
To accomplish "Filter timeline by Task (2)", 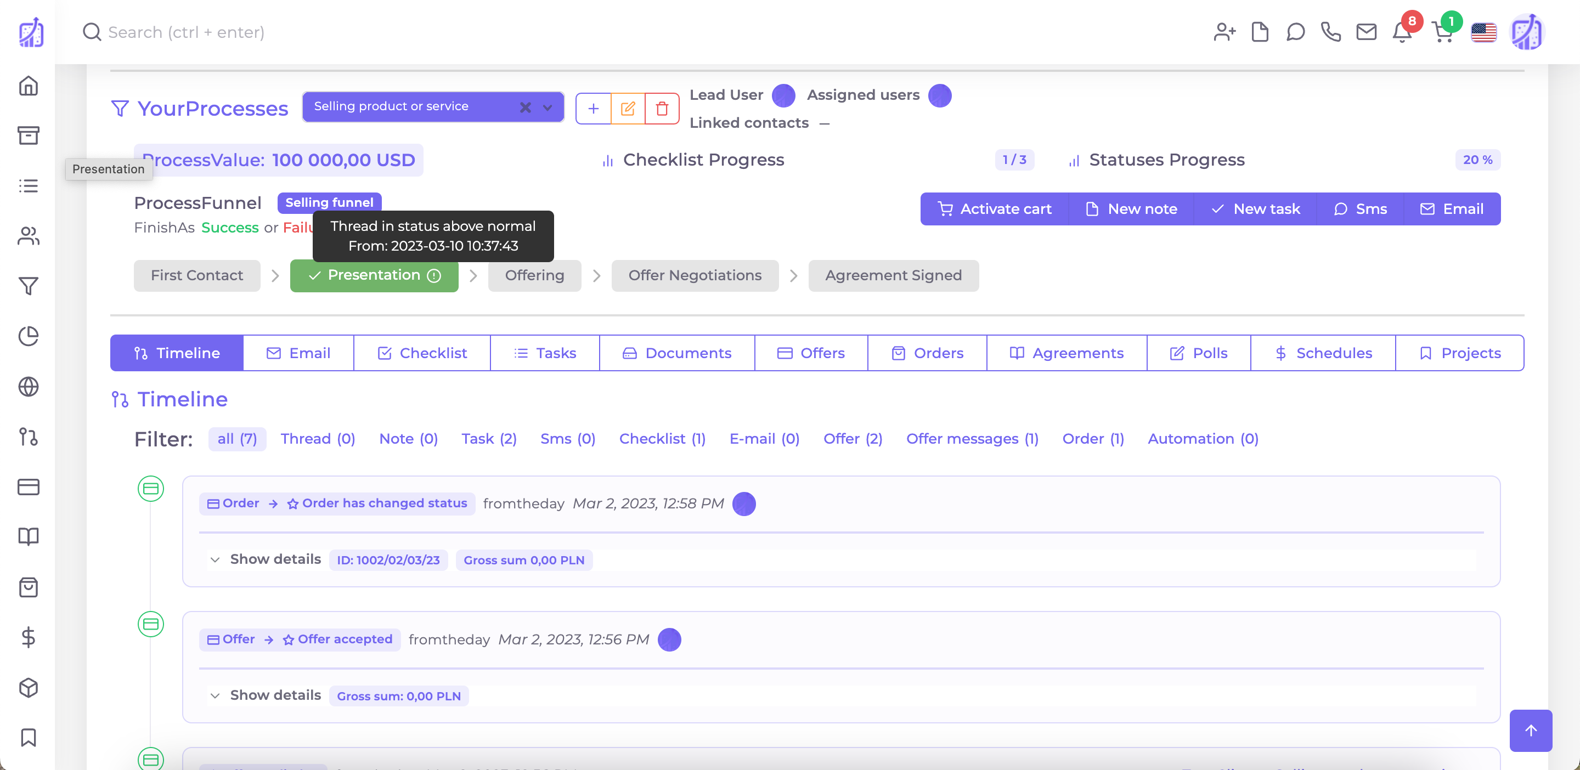I will click(x=489, y=439).
